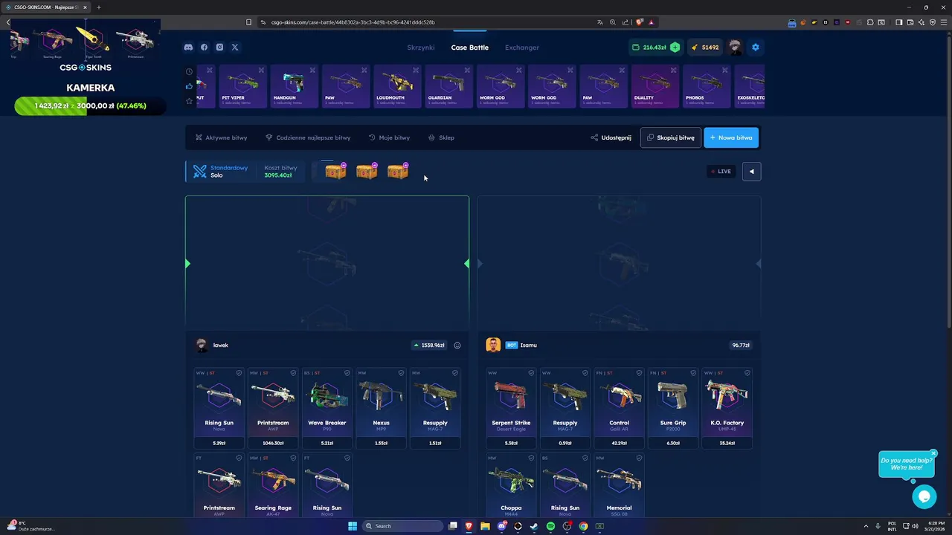Click the second case chest icon
Viewport: 952px width, 535px height.
pos(367,172)
